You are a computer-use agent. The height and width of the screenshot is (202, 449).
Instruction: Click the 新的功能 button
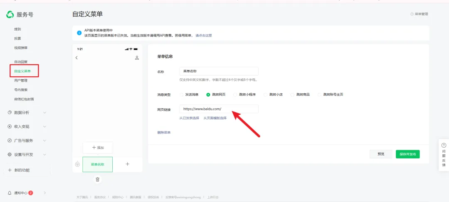[27, 170]
